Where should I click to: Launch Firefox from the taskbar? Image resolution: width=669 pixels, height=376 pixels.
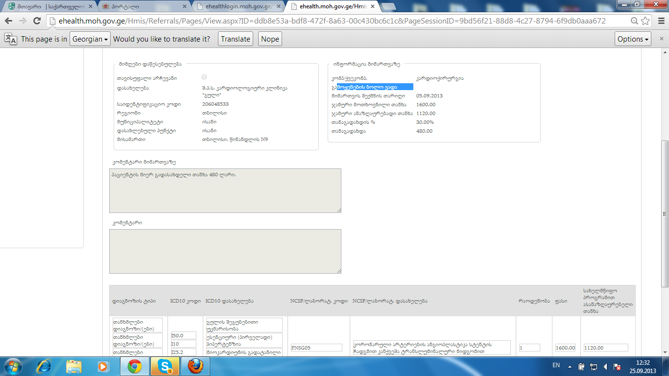click(194, 366)
